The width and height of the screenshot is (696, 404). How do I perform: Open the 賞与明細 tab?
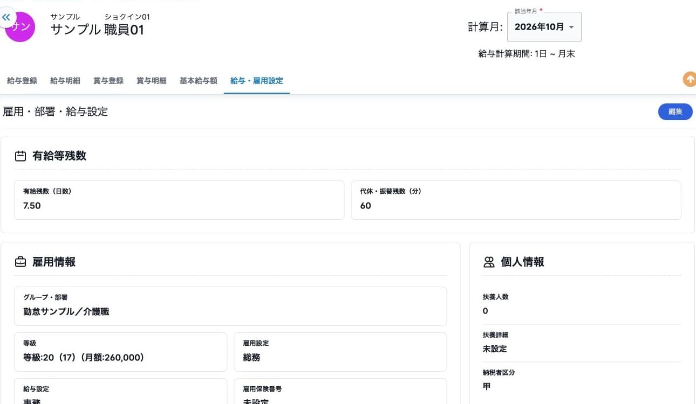point(152,81)
